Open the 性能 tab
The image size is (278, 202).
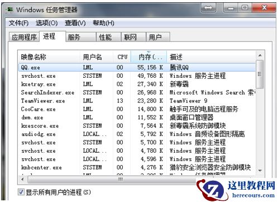pyautogui.click(x=109, y=37)
